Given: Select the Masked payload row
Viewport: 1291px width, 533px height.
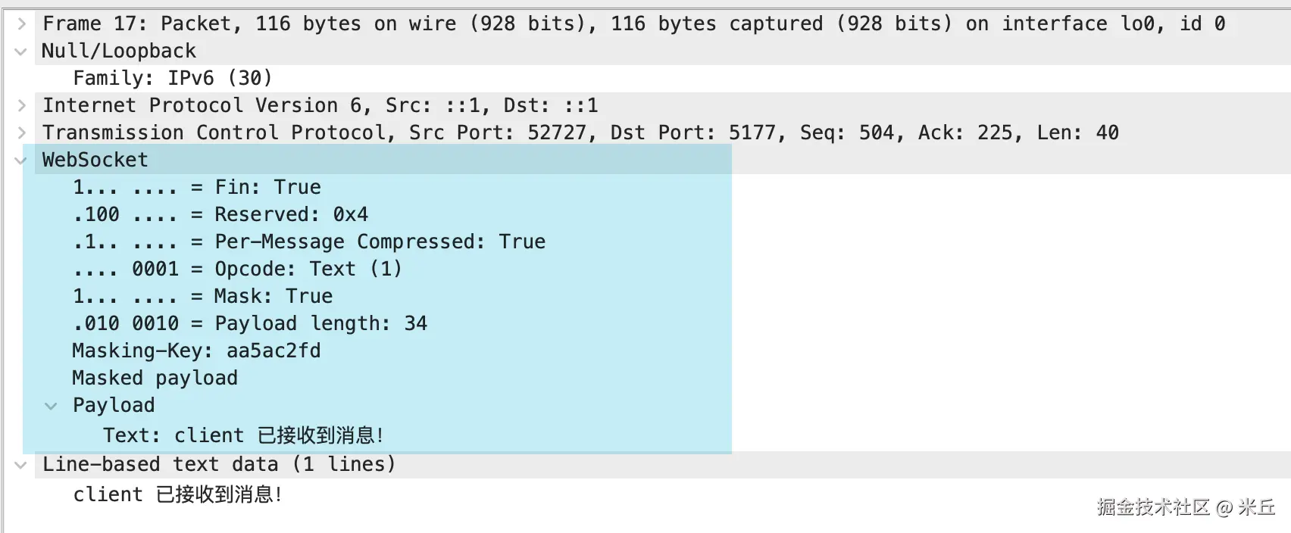Looking at the screenshot, I should (x=155, y=378).
